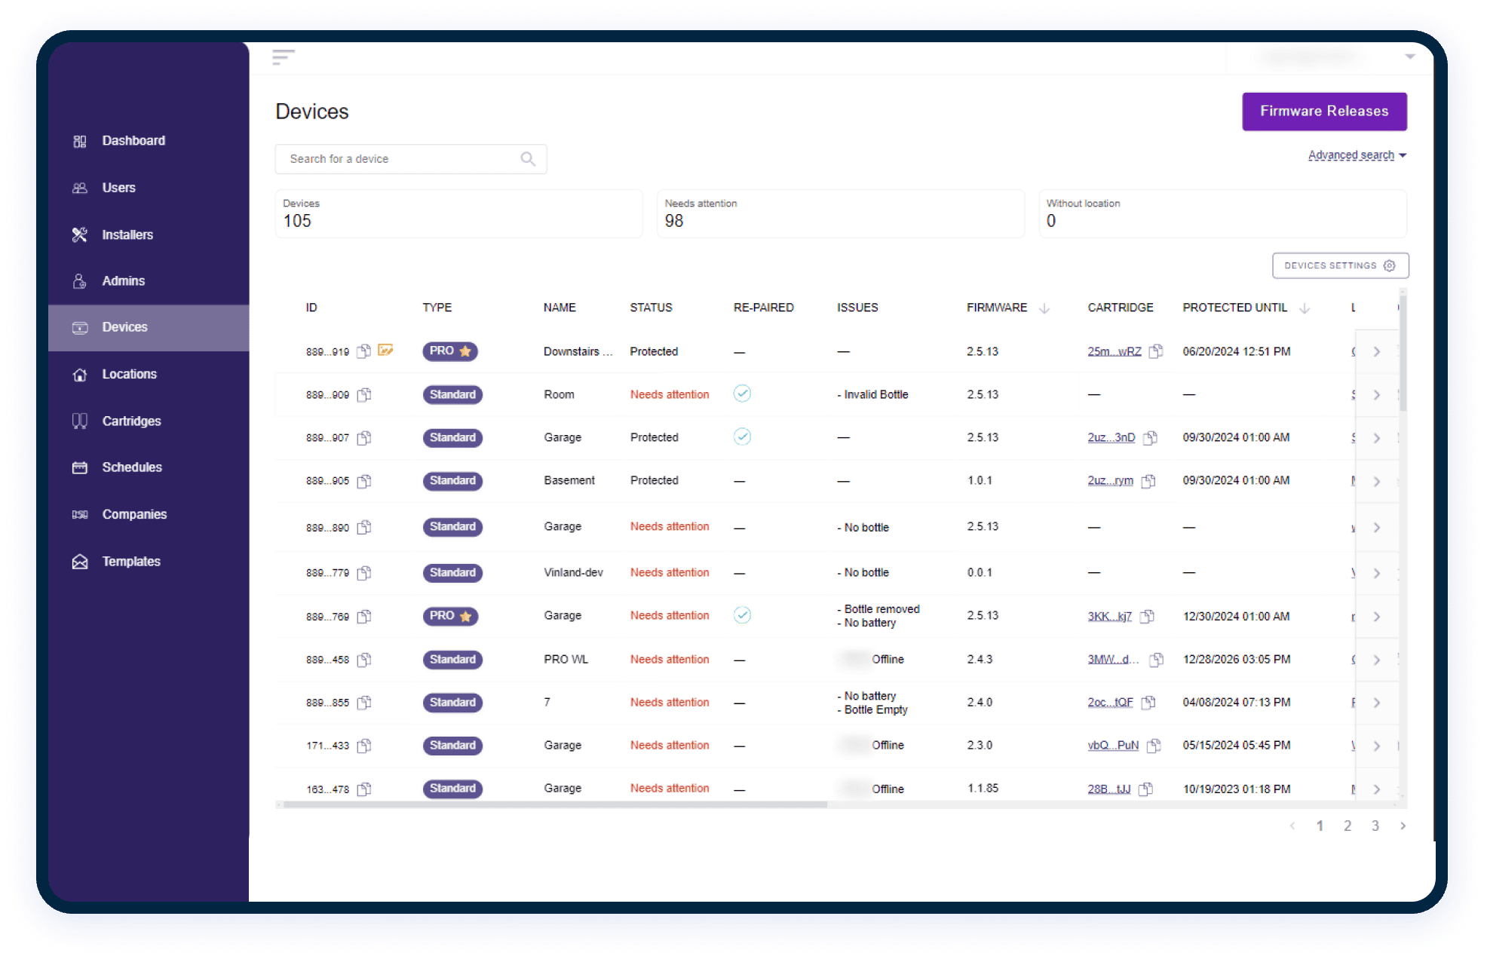The image size is (1487, 959).
Task: Expand row for Room device
Action: pyautogui.click(x=1377, y=395)
